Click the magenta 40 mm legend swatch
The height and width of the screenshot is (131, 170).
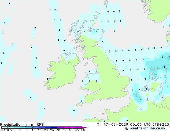point(73,128)
